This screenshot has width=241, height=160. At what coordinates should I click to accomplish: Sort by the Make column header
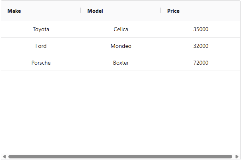14,11
